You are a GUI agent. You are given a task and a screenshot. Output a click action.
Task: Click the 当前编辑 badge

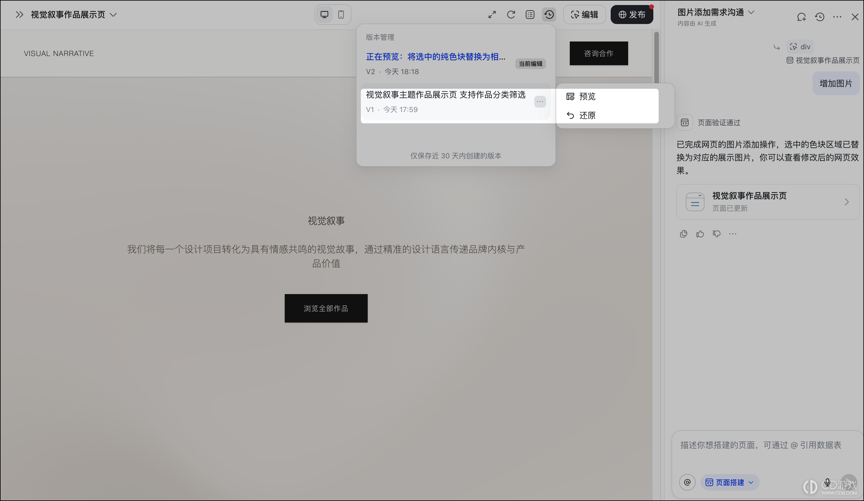[x=530, y=64]
